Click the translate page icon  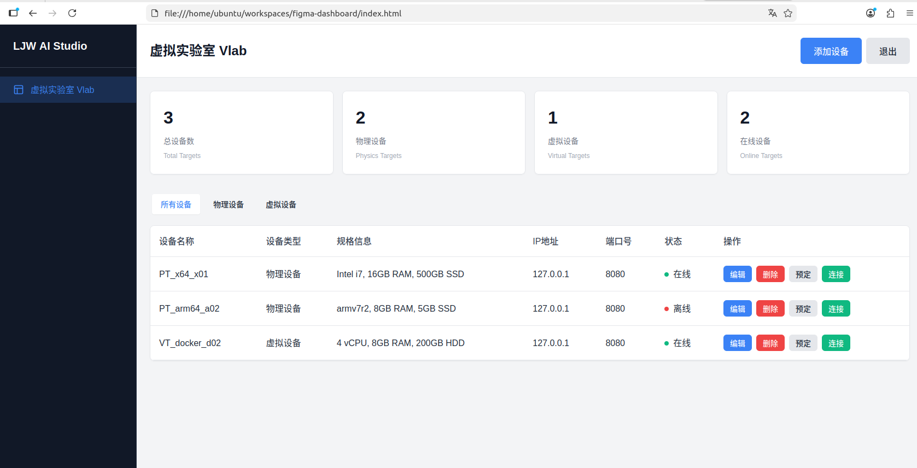772,13
